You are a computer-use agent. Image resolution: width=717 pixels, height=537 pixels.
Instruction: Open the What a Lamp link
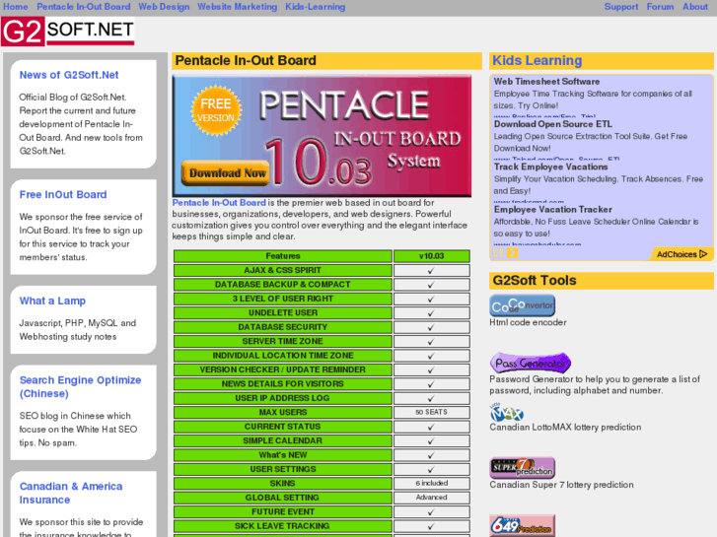tap(52, 301)
